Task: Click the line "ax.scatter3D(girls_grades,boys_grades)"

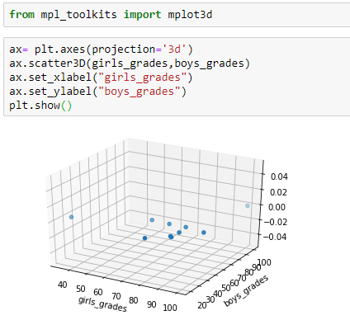Action: [130, 64]
